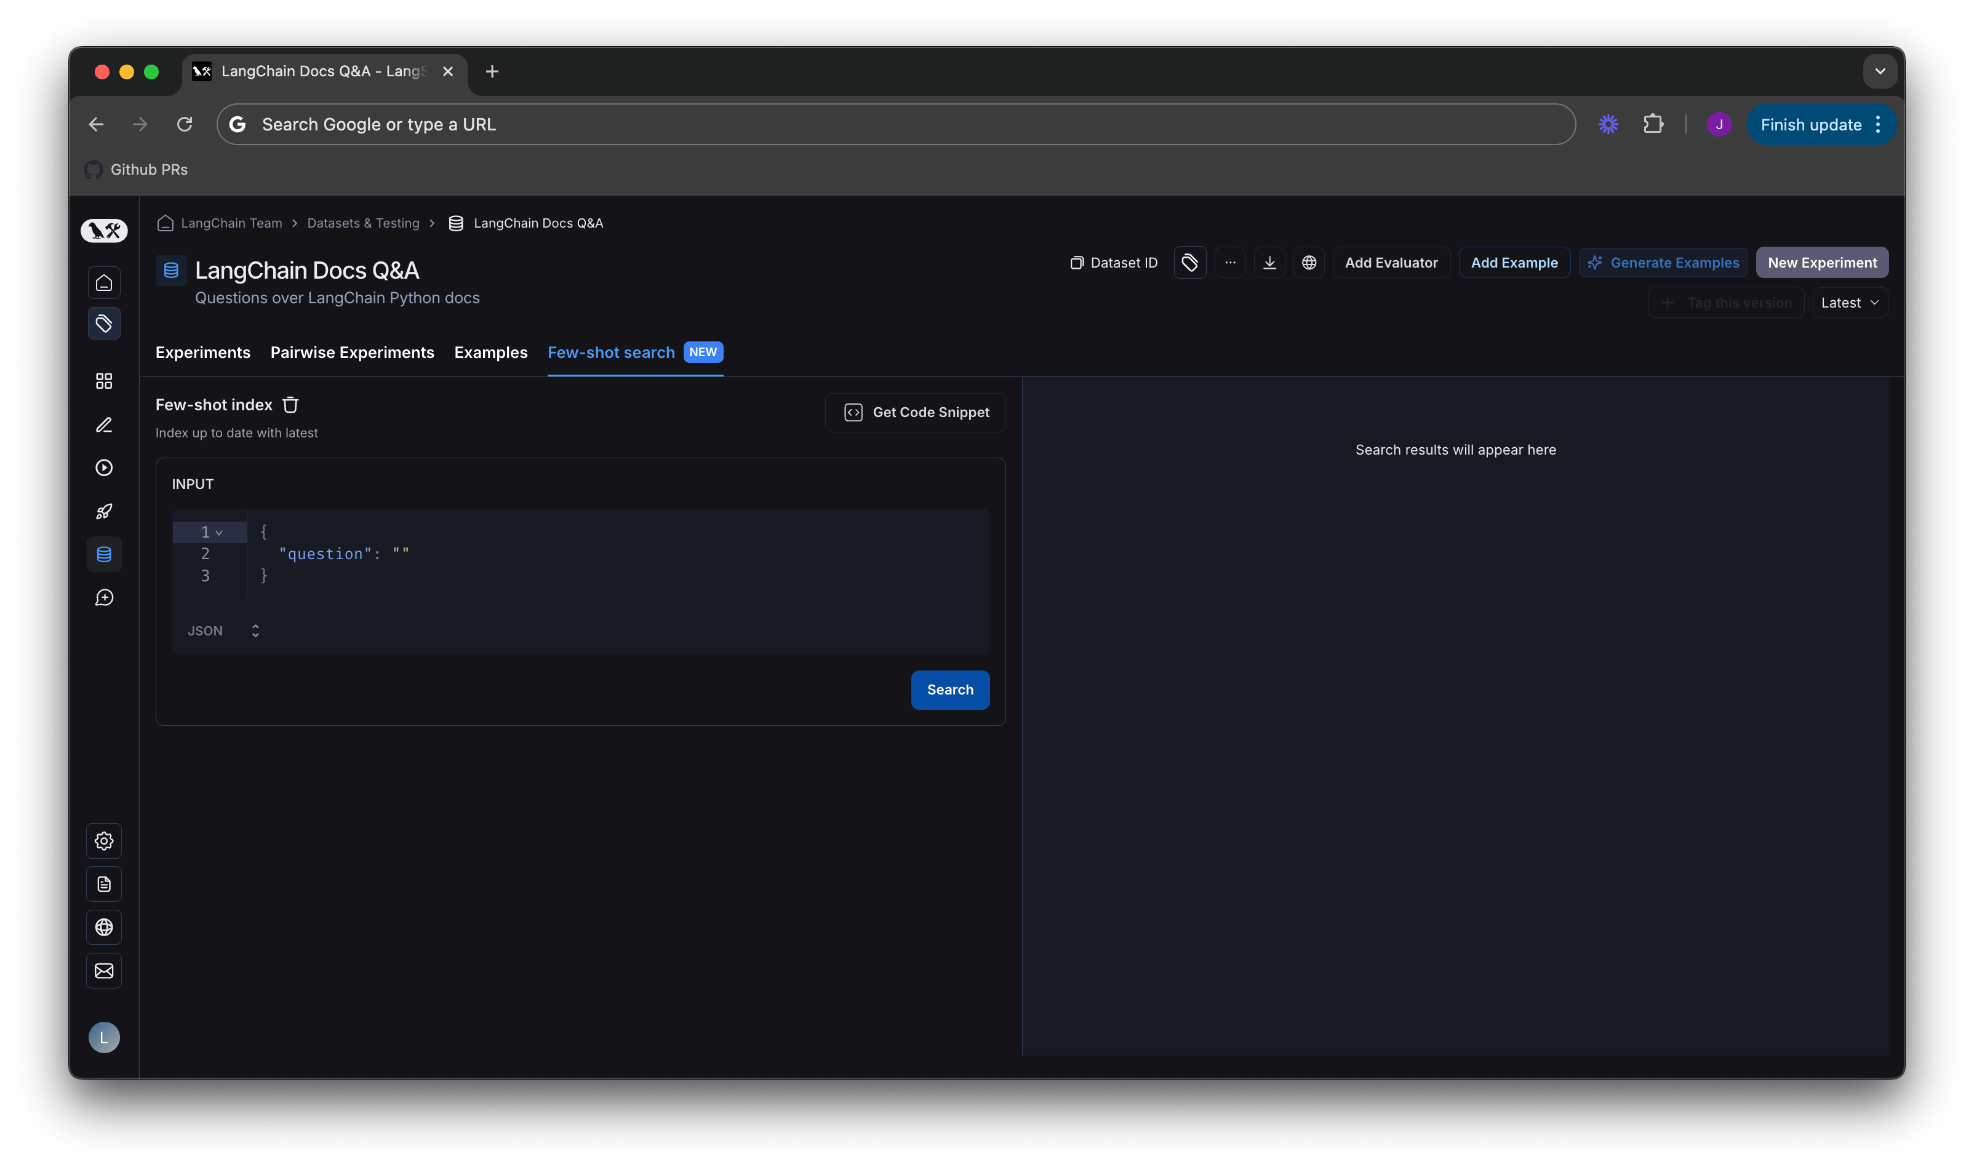Click the Search button
The image size is (1974, 1170).
coord(950,690)
